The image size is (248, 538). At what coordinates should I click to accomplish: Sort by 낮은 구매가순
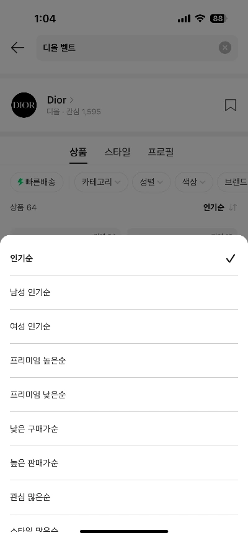click(x=124, y=429)
